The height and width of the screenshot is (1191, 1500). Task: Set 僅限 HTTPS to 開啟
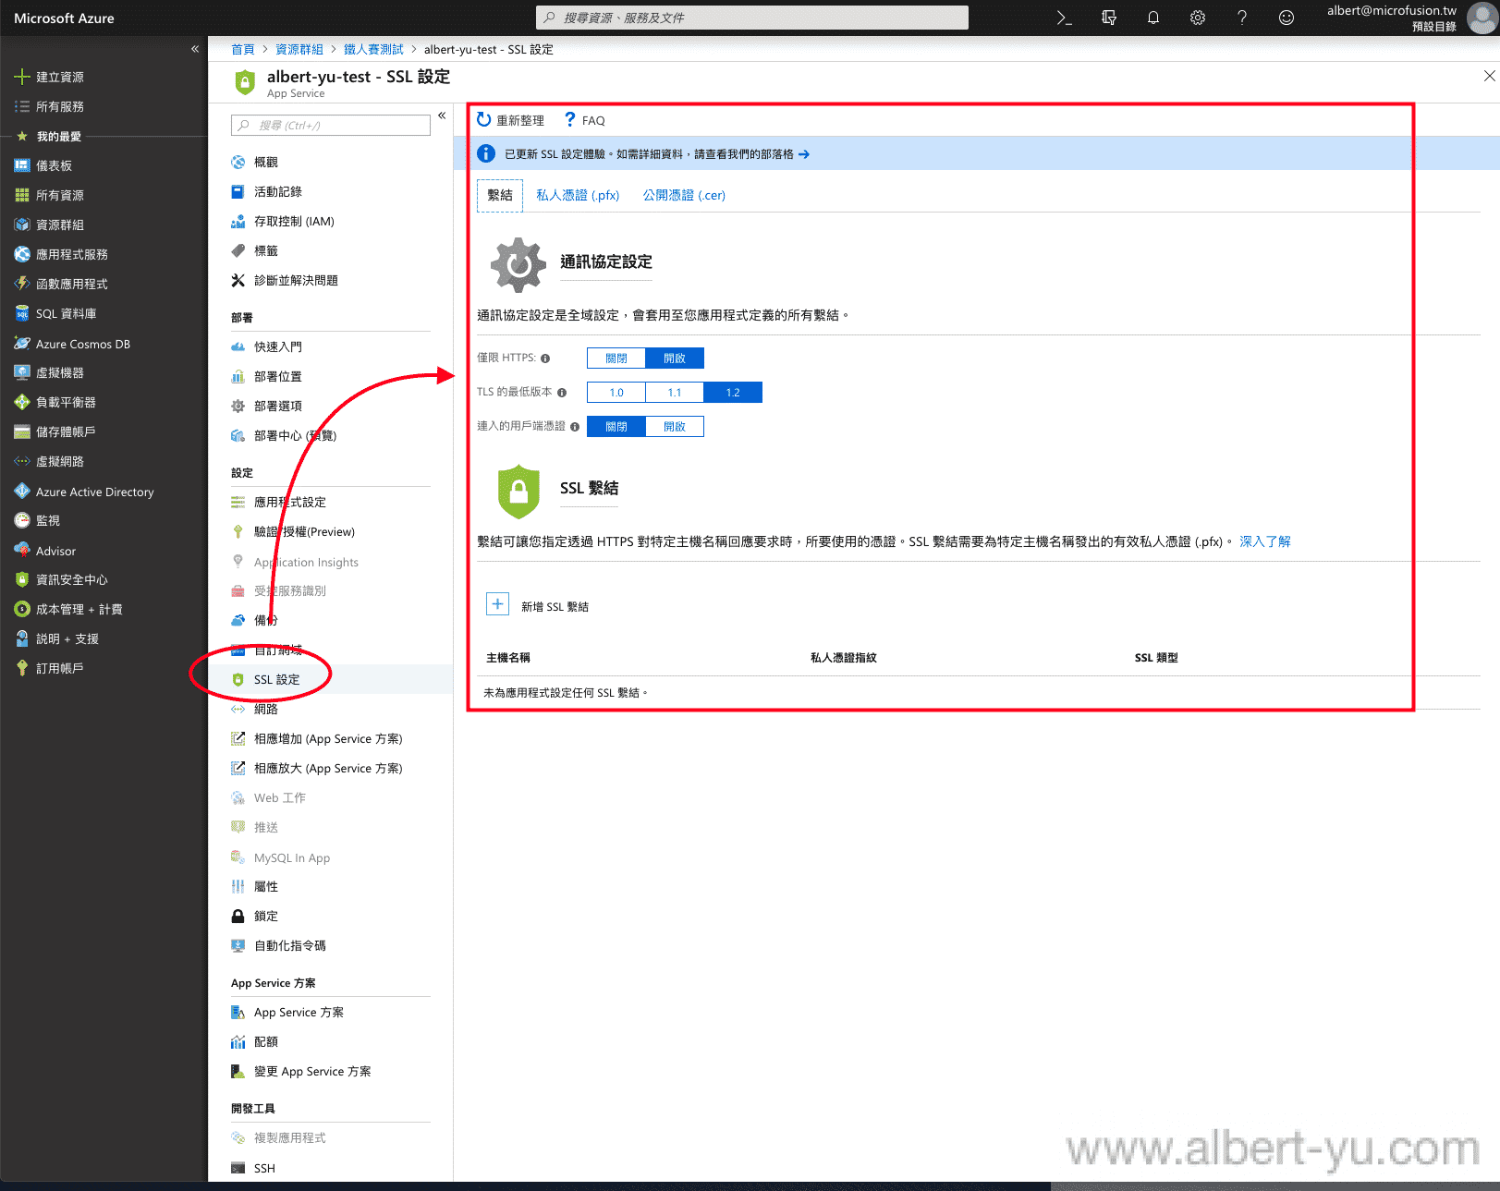tap(675, 358)
